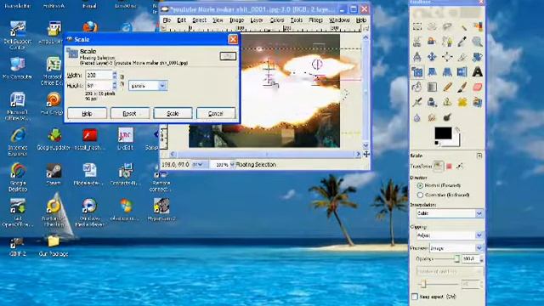This screenshot has width=544, height=306.
Task: Enable the Keep aspect checkbox
Action: [x=415, y=297]
